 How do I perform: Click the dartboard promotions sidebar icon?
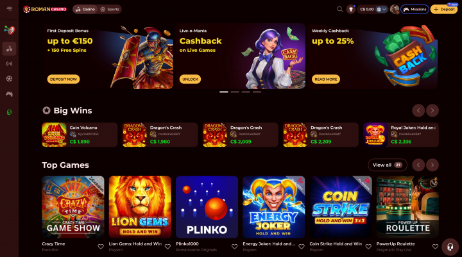[x=10, y=29]
